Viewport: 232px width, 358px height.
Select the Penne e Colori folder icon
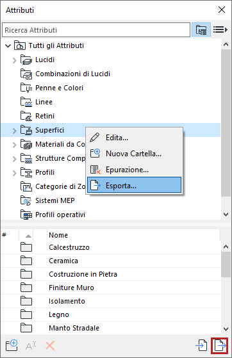coord(26,88)
